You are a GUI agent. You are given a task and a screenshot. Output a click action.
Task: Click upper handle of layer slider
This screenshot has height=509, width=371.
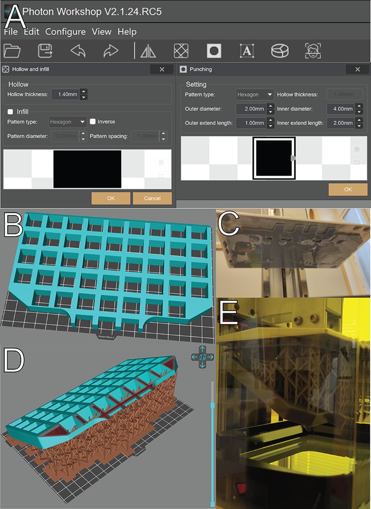coord(213,405)
